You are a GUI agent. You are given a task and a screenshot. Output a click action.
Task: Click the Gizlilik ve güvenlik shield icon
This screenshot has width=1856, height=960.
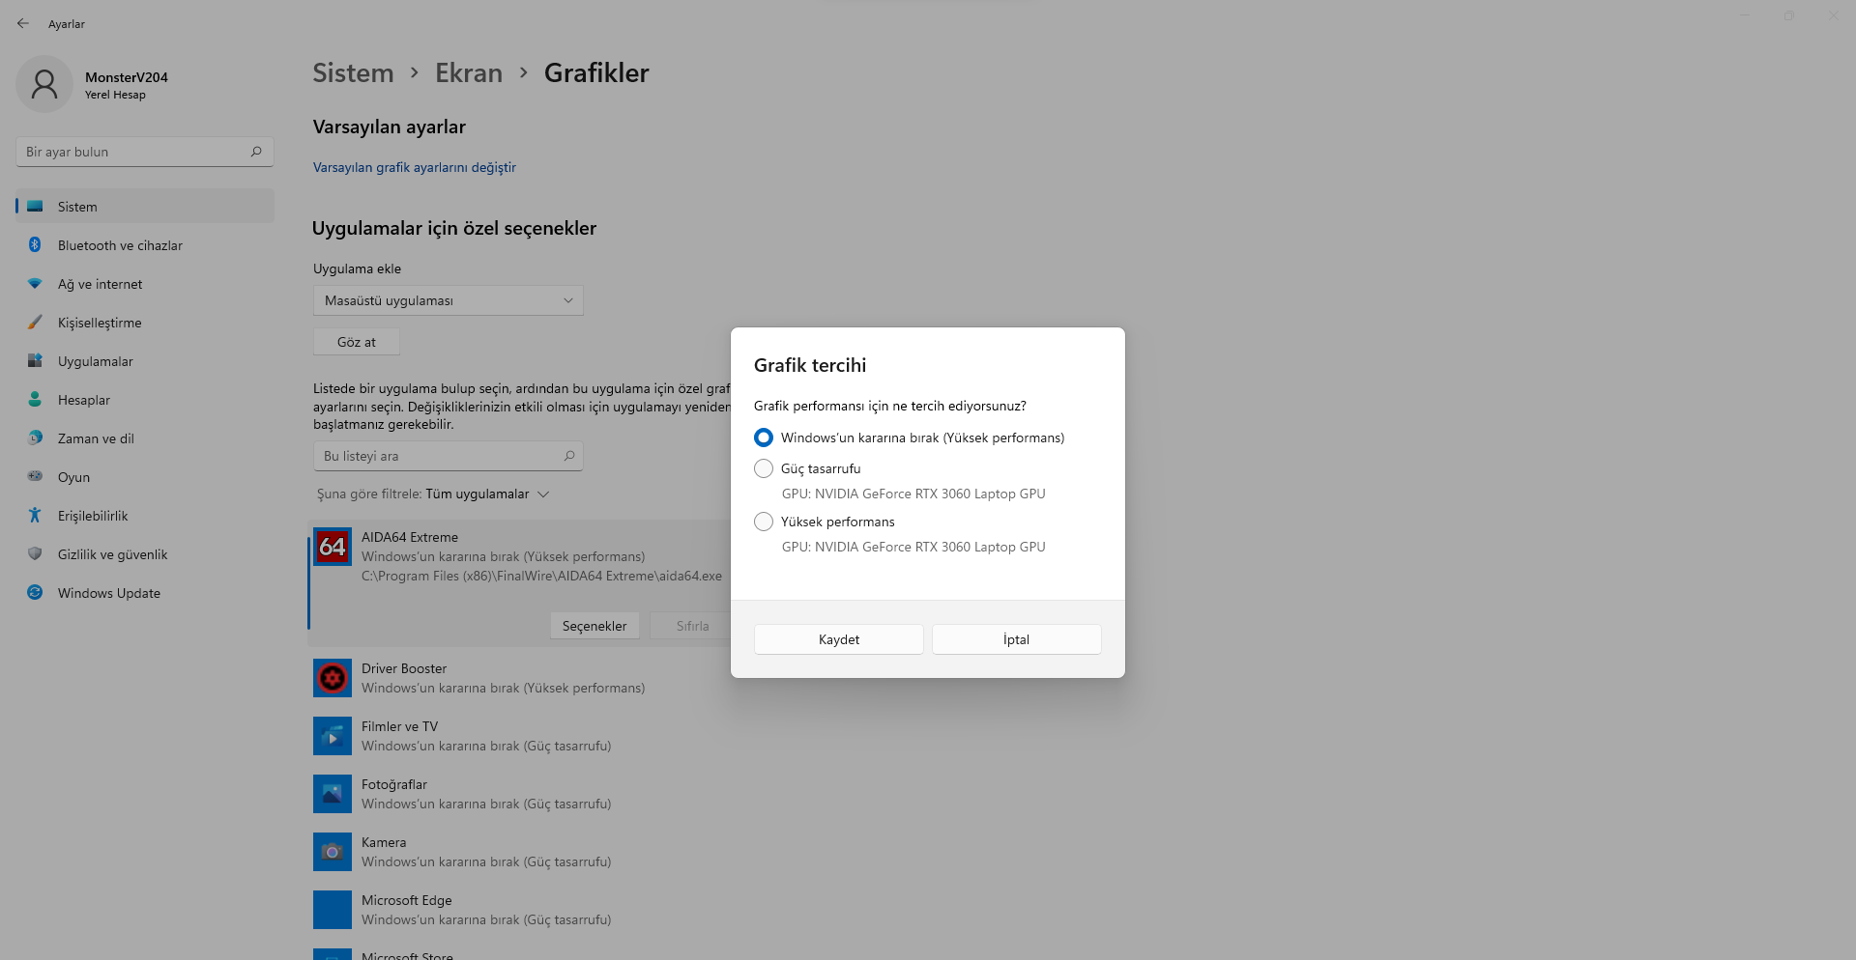[35, 554]
